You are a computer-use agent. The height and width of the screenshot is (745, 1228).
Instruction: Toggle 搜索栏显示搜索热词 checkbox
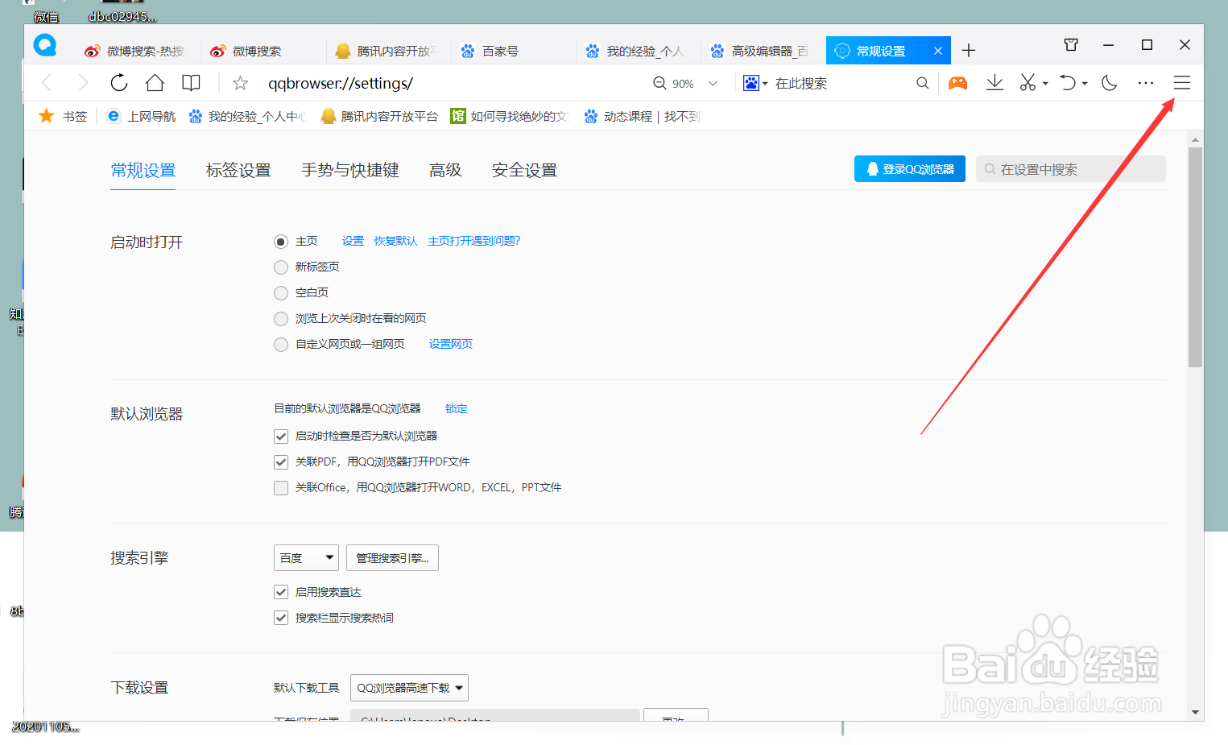(281, 618)
